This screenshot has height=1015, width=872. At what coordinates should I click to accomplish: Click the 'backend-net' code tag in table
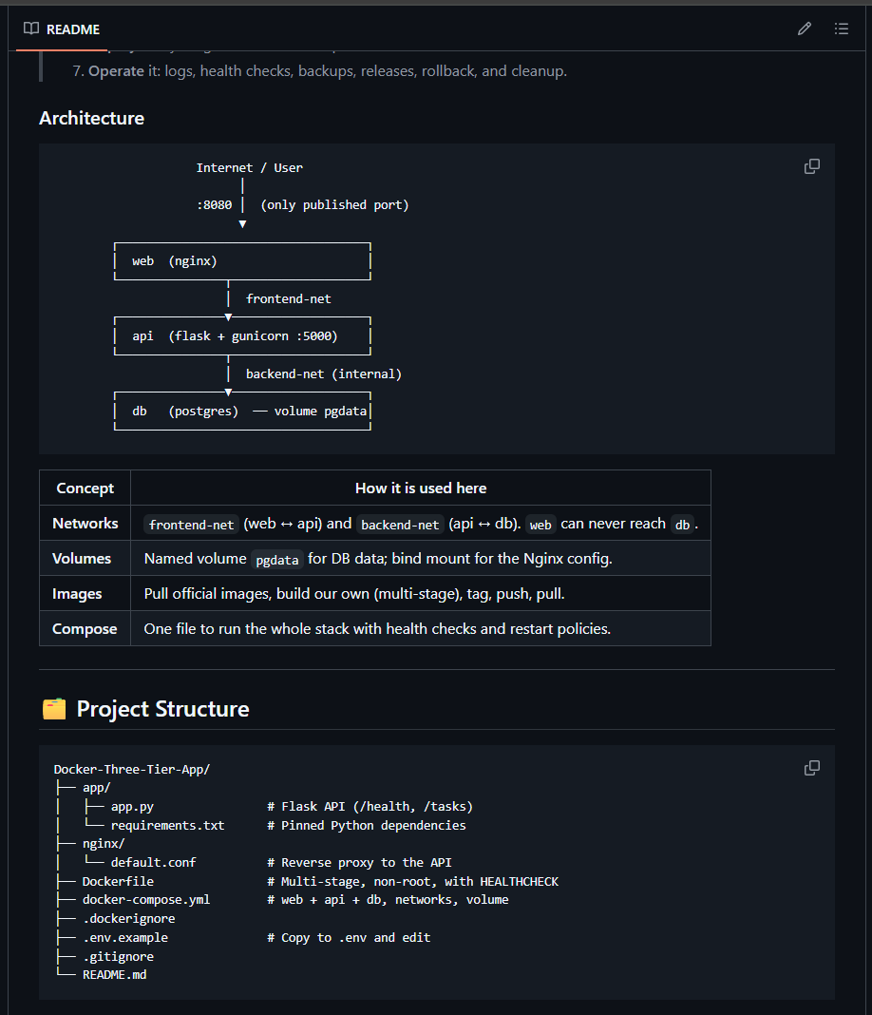pos(400,525)
